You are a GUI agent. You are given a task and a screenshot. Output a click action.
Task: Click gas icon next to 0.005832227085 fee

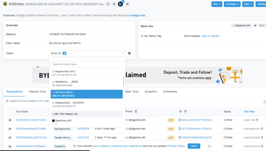pos(262,137)
